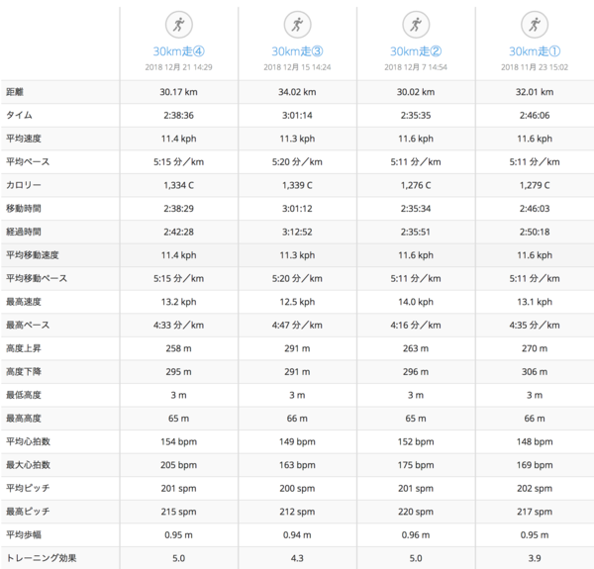Click average cadence 202 spm
Image resolution: width=594 pixels, height=569 pixels.
click(x=535, y=489)
